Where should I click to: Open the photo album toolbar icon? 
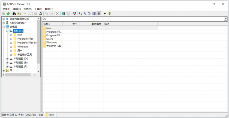click(x=19, y=14)
